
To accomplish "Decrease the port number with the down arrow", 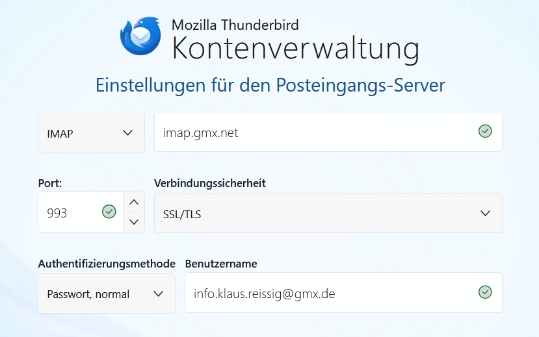I will (134, 222).
